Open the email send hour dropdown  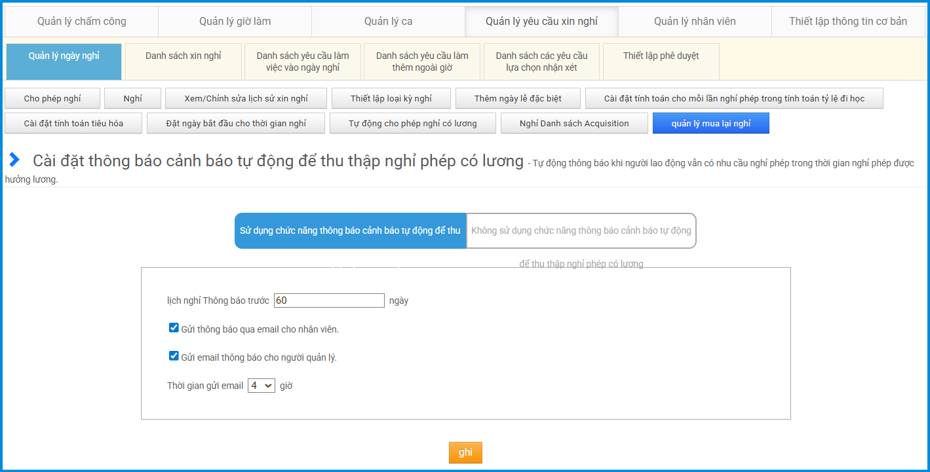261,386
